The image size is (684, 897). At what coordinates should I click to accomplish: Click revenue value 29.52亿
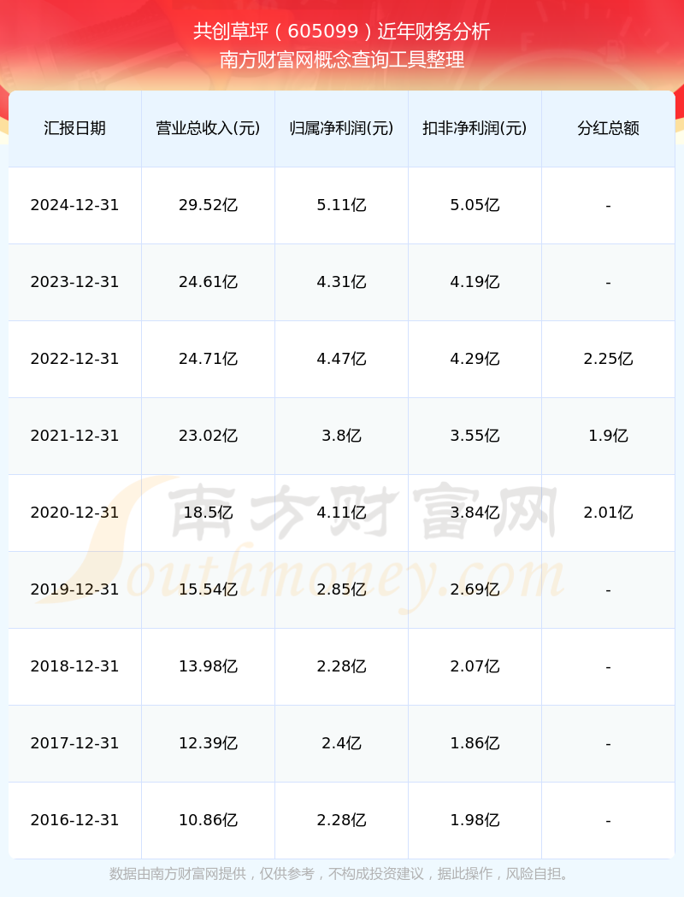click(209, 205)
